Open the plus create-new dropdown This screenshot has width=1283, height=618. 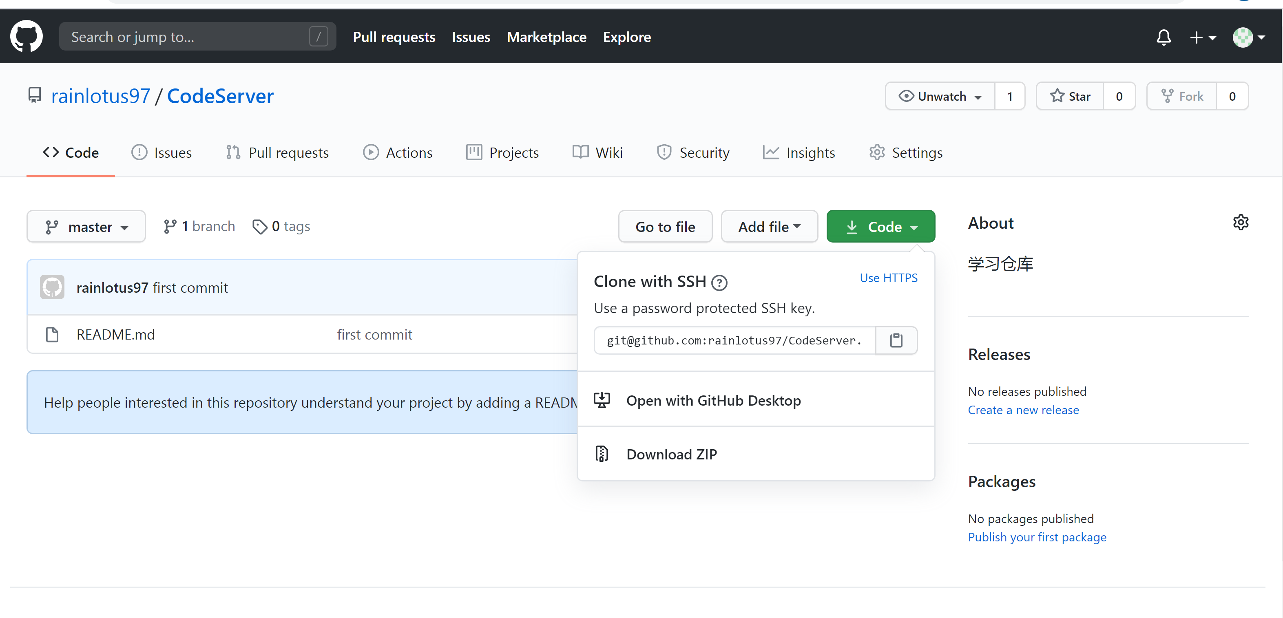click(x=1202, y=37)
